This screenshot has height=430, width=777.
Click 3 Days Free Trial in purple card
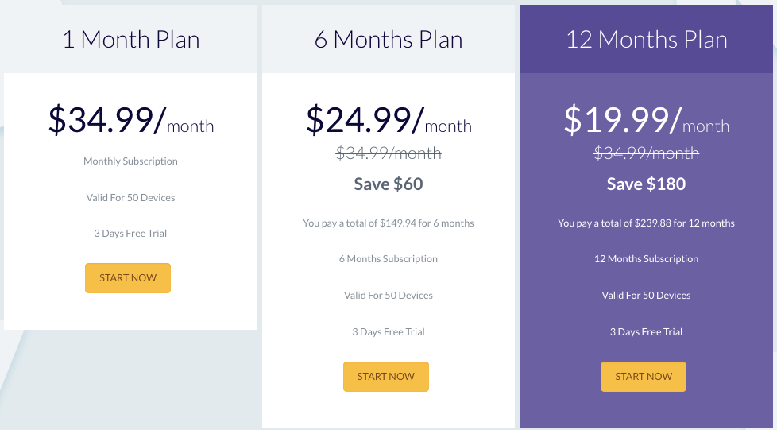click(x=646, y=332)
